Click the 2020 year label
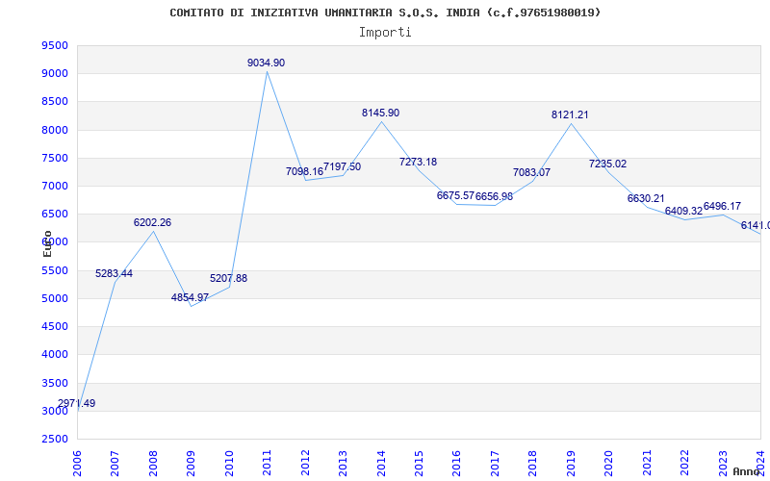This screenshot has width=770, height=481. [x=609, y=464]
